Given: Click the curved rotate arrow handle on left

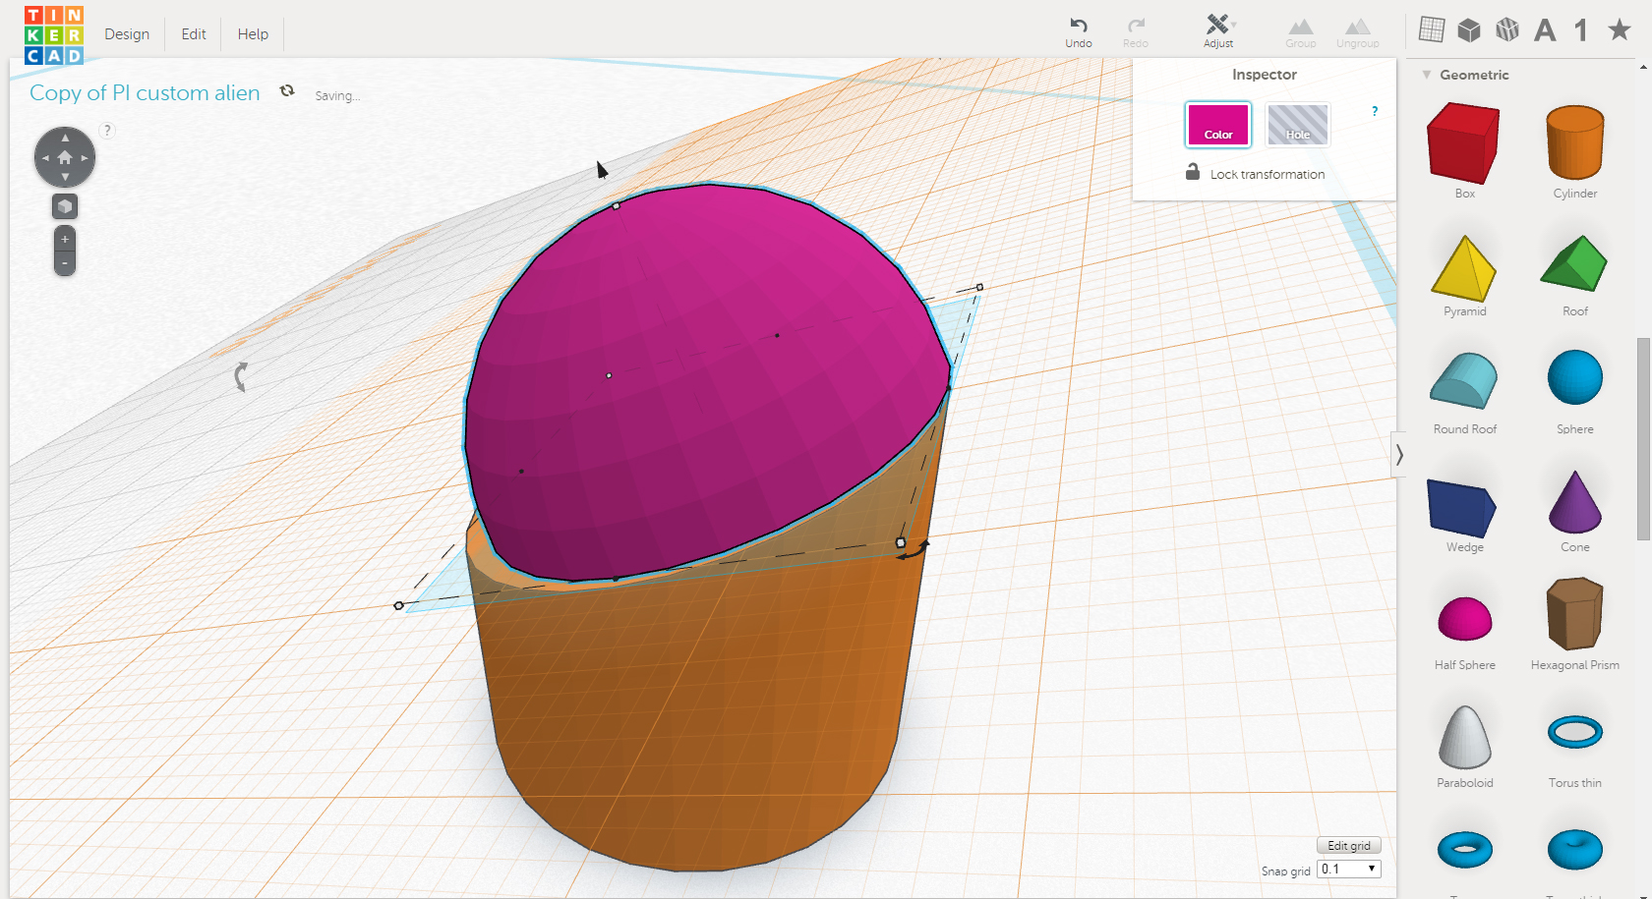Looking at the screenshot, I should pos(241,377).
